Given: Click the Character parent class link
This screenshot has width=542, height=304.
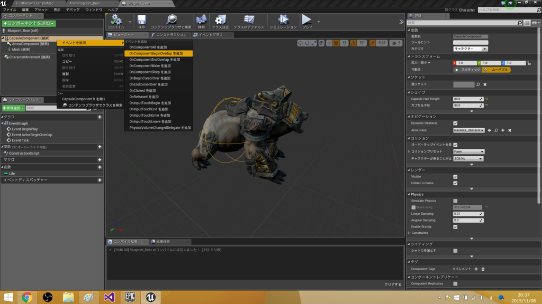Looking at the screenshot, I should (467, 10).
